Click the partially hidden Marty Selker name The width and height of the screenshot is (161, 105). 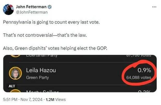42,91
